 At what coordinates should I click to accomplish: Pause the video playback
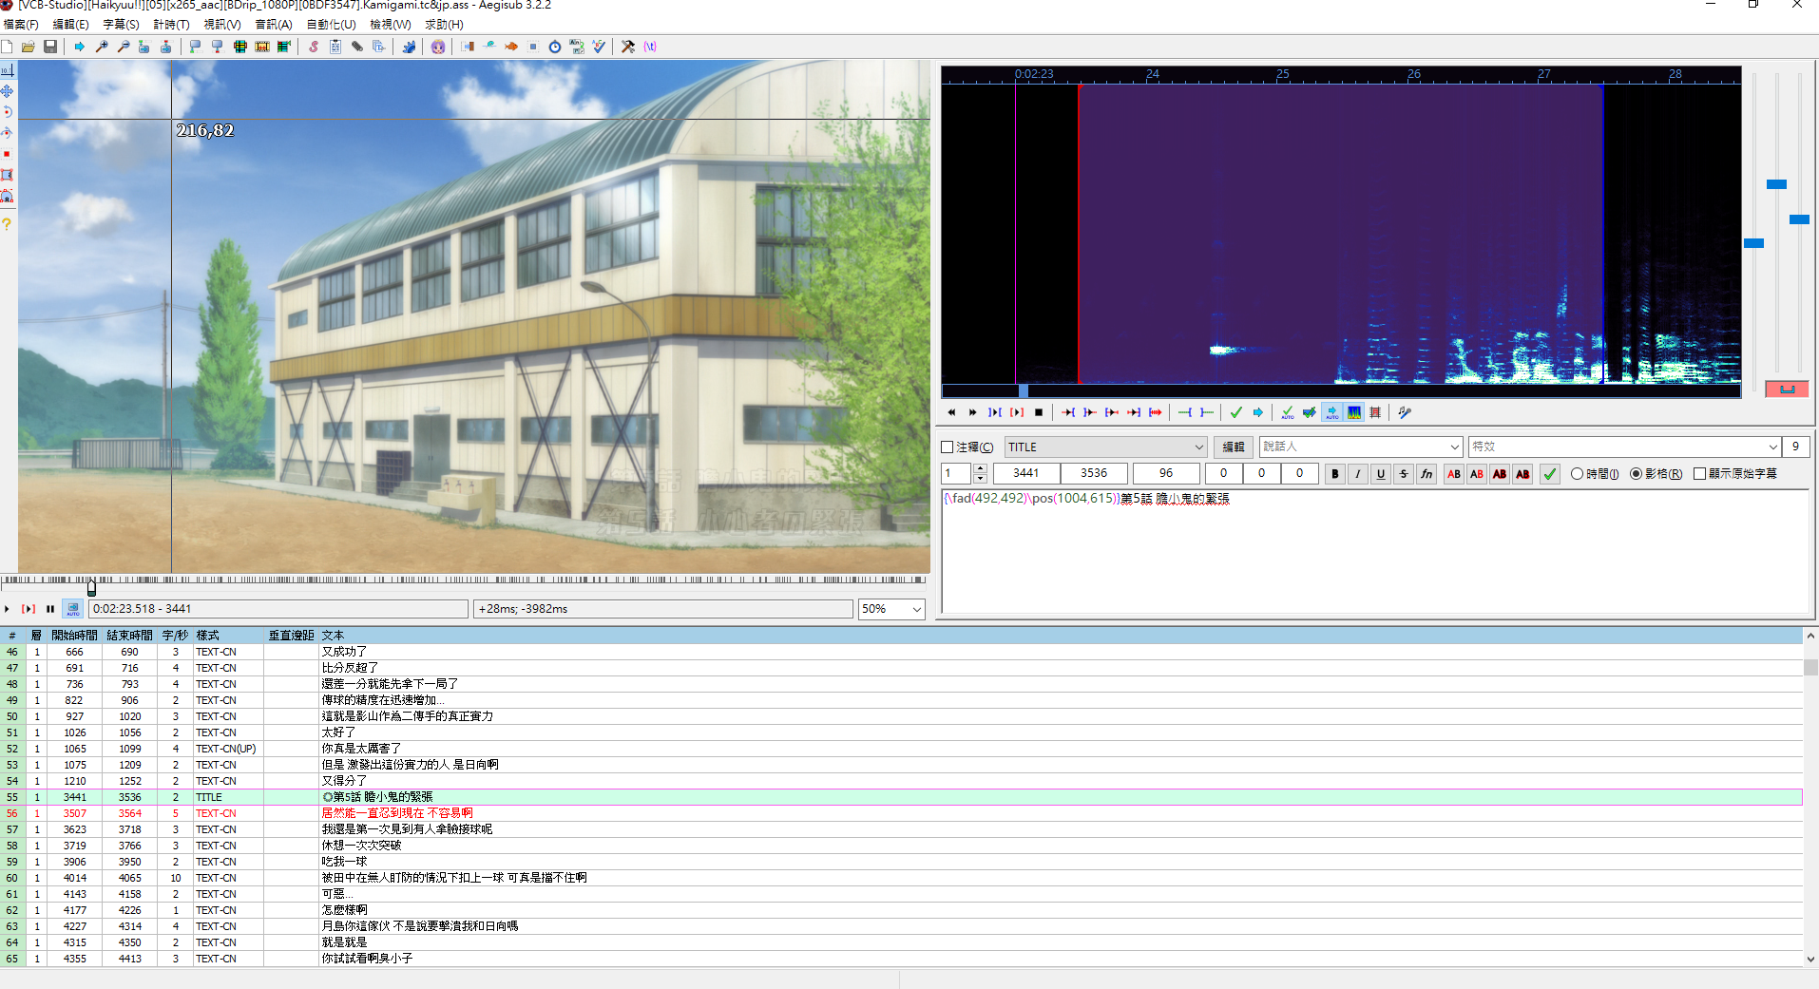pos(50,609)
